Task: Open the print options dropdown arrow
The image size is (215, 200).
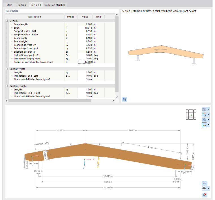Action: coord(208,188)
